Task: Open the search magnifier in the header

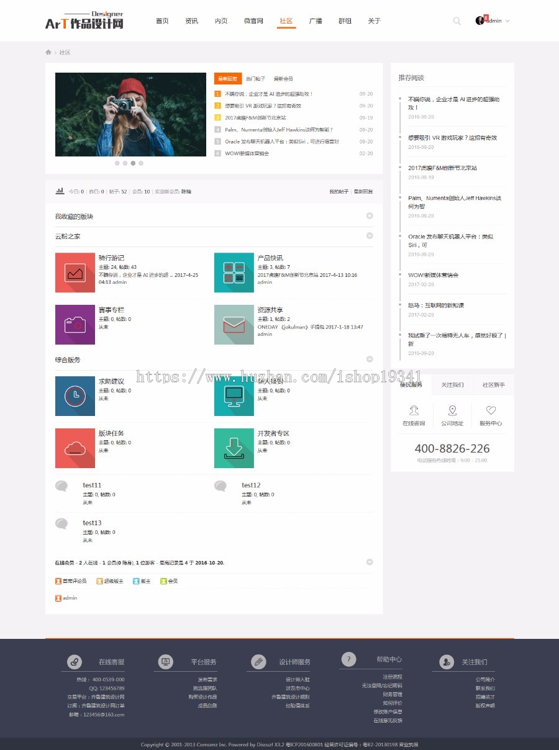Action: 457,20
